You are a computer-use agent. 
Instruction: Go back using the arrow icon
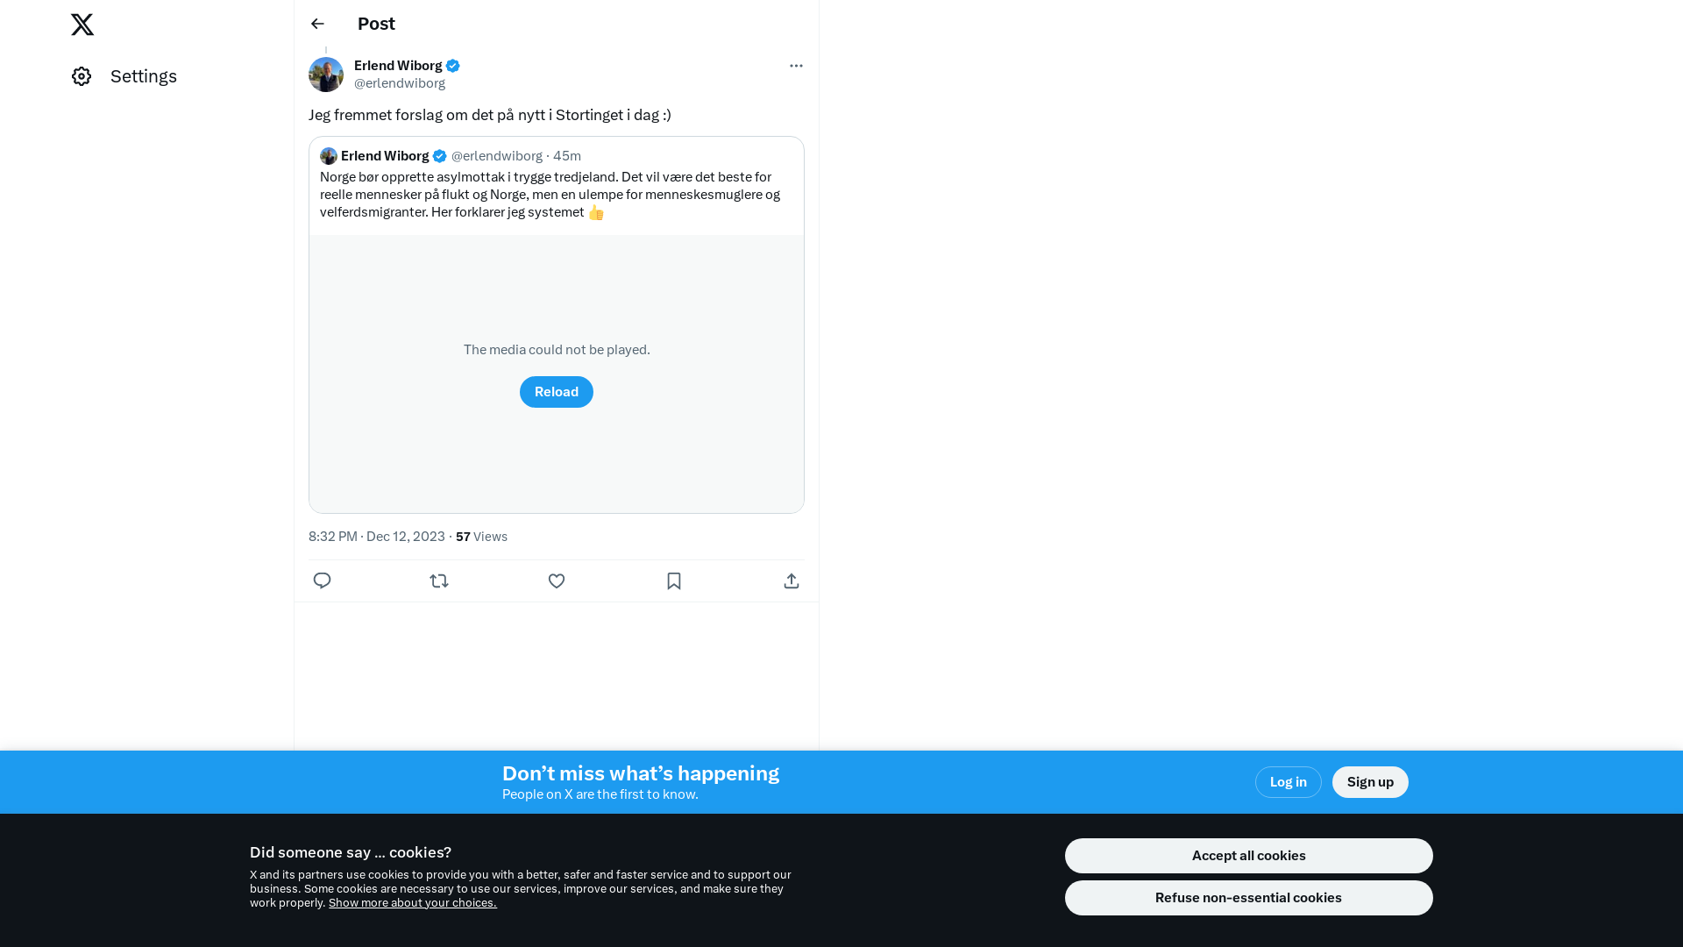click(x=317, y=24)
